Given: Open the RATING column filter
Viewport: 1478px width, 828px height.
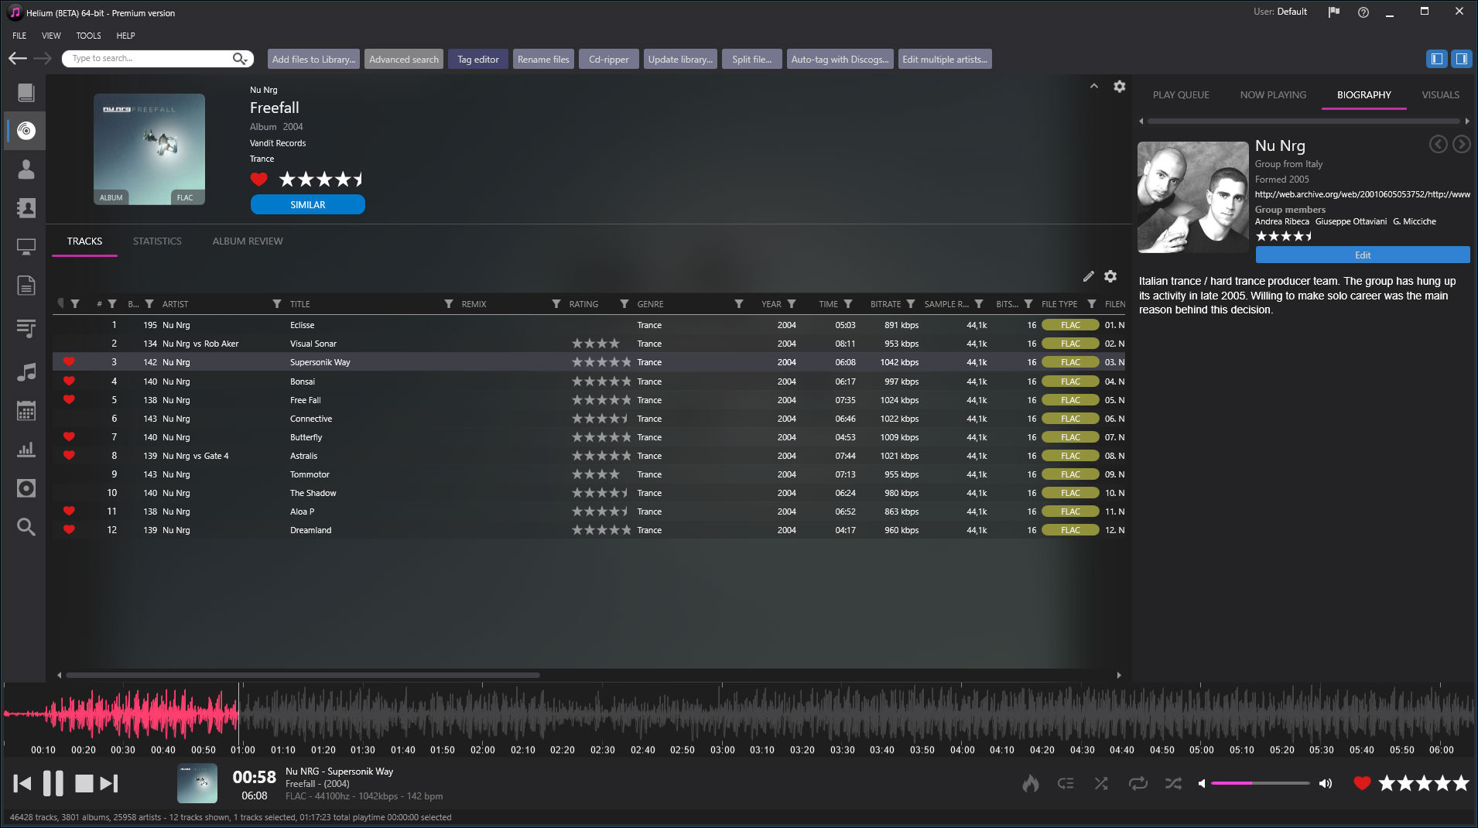Looking at the screenshot, I should pyautogui.click(x=624, y=304).
